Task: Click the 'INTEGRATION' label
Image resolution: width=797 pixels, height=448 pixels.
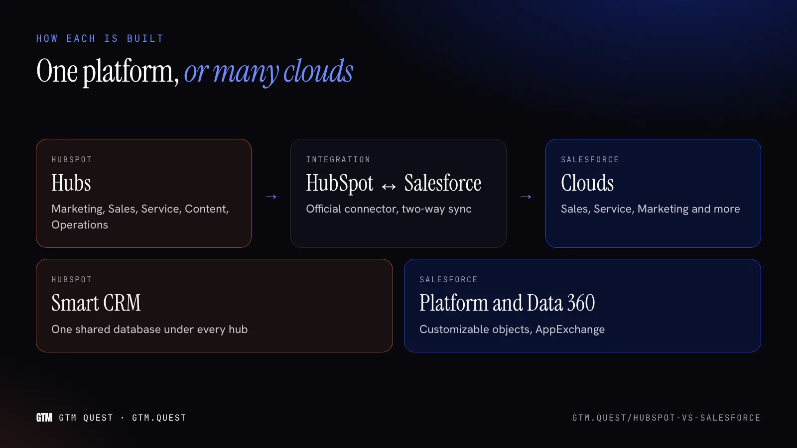Action: click(338, 160)
